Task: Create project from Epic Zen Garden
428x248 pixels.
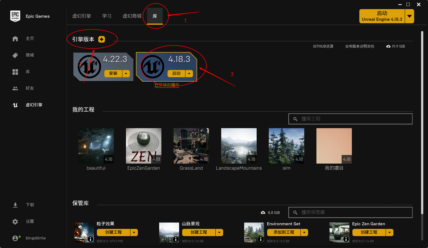Action: [369, 232]
